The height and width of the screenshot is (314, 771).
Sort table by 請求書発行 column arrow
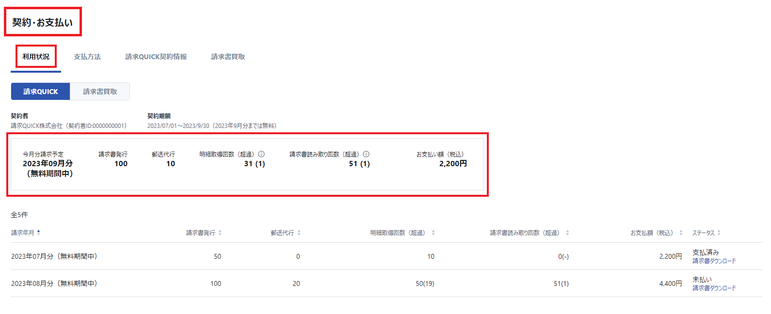click(220, 233)
